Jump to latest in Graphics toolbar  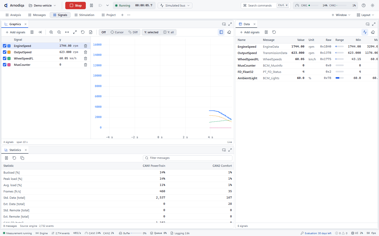[40, 32]
